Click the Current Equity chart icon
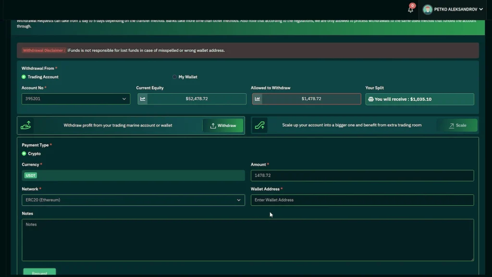 coord(142,99)
